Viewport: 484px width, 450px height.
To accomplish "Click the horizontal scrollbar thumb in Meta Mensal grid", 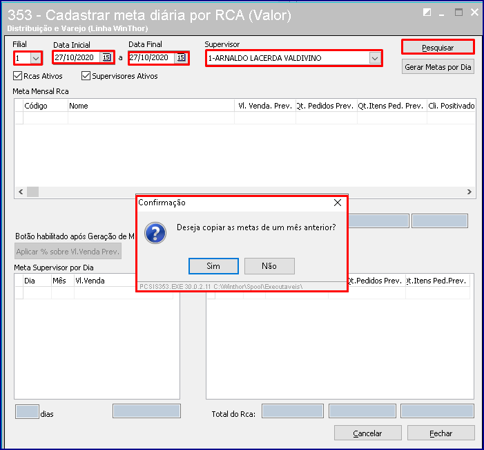I will [x=32, y=191].
